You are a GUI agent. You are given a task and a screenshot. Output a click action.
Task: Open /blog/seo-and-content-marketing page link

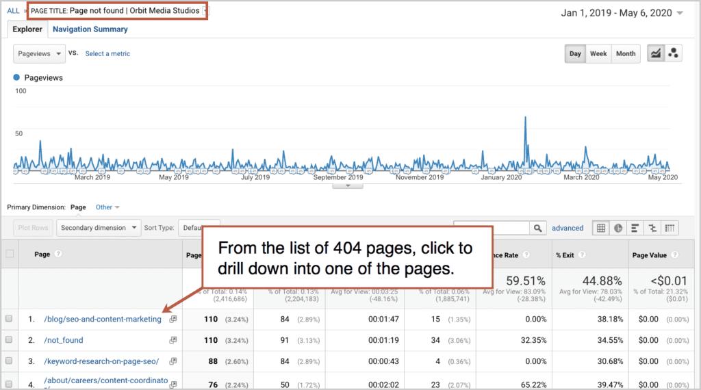[x=103, y=319]
